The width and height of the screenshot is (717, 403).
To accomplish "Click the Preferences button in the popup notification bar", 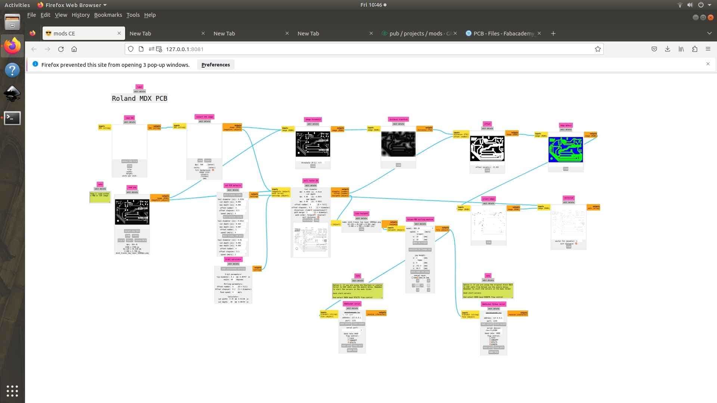I will click(x=215, y=65).
